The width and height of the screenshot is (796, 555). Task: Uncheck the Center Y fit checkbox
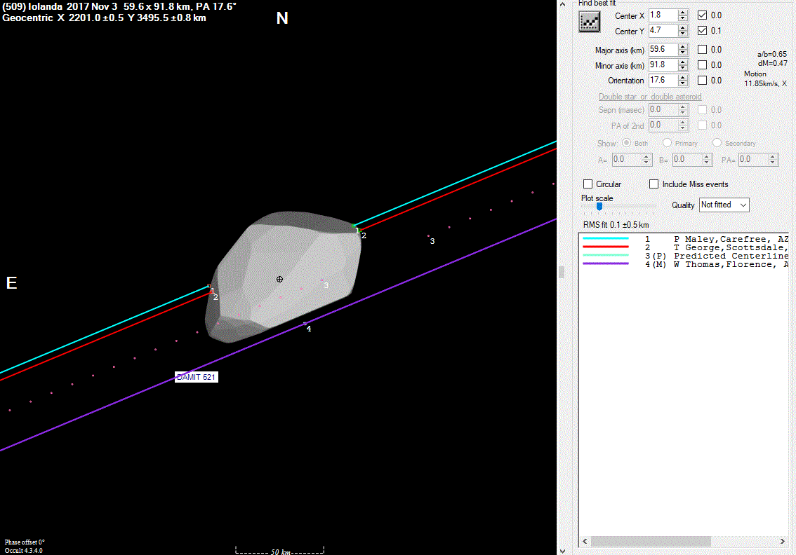point(702,31)
